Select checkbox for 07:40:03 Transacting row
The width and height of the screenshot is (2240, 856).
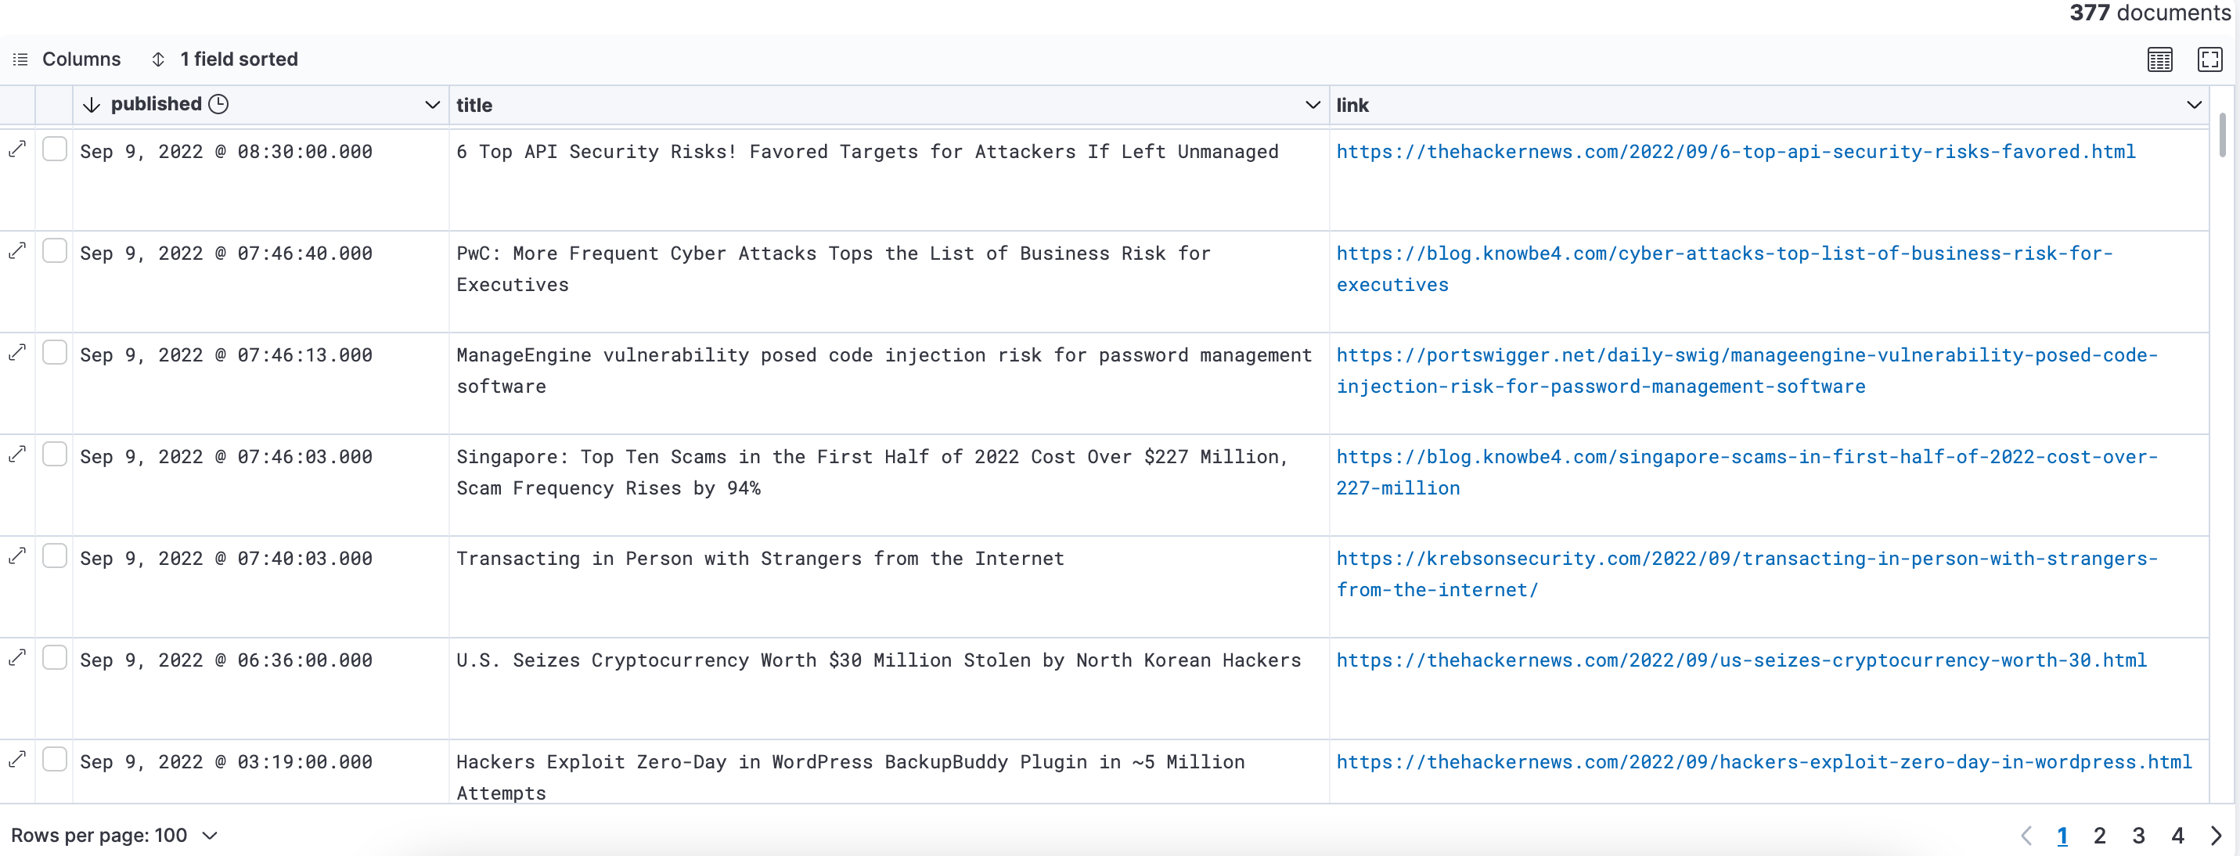[55, 556]
